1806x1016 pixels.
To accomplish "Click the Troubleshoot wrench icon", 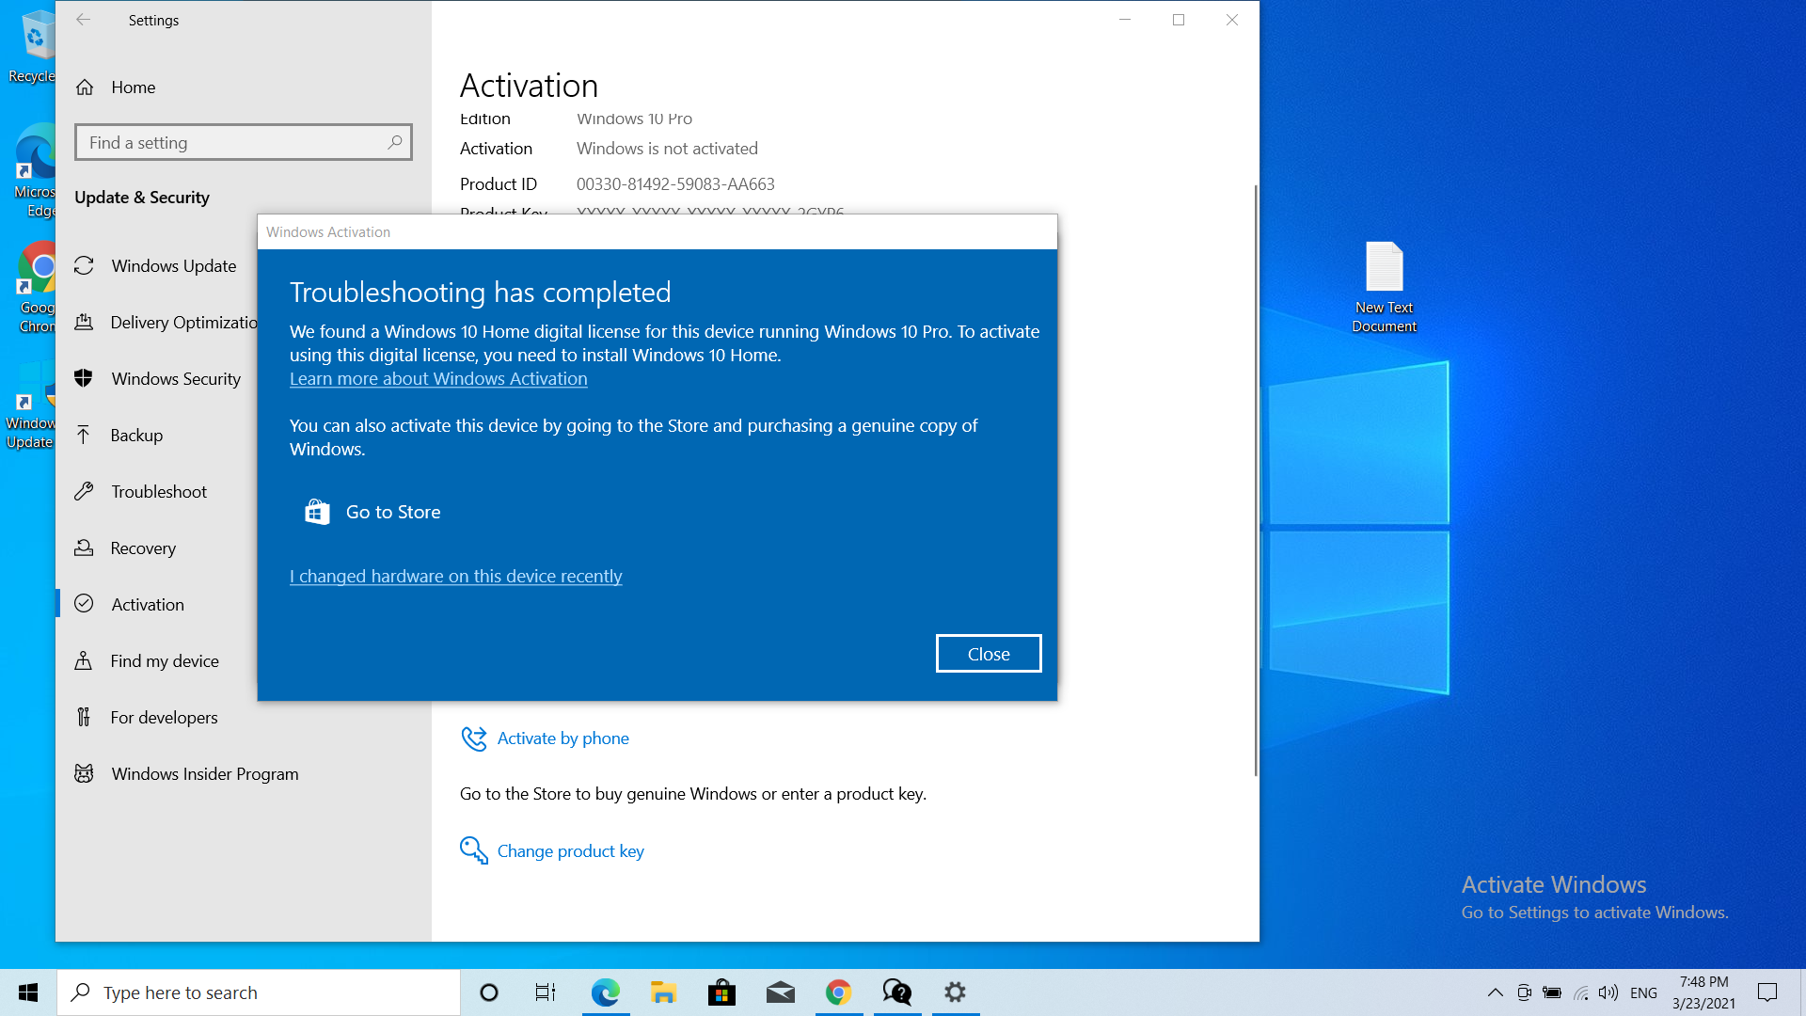I will [x=84, y=491].
